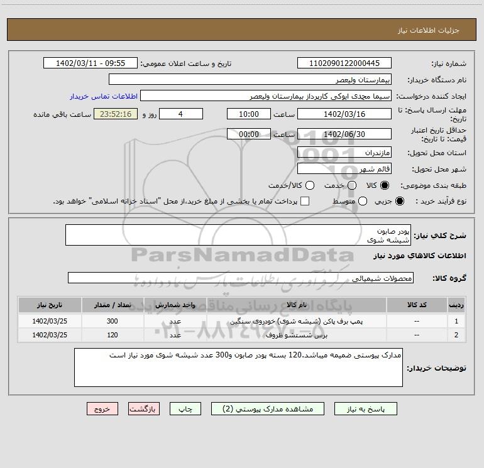Click the خروج exit button
Screen dimensions: 484x468
[102, 409]
